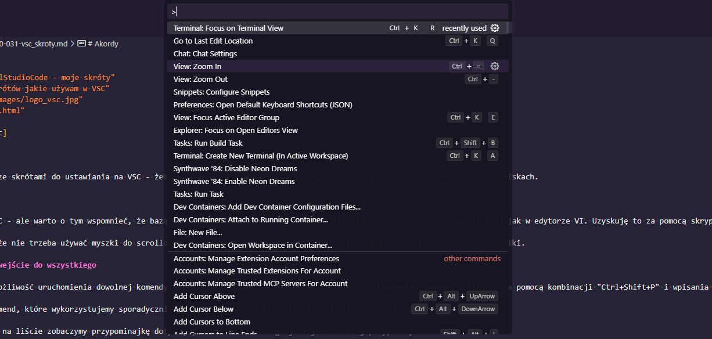712x339 pixels.
Task: Enable Synthwave '84 Neon Dreams
Action: pos(234,181)
